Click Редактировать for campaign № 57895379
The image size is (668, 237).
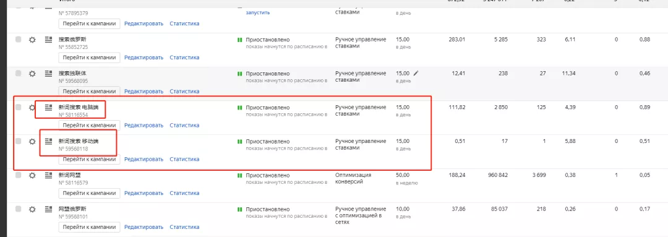[x=144, y=24]
